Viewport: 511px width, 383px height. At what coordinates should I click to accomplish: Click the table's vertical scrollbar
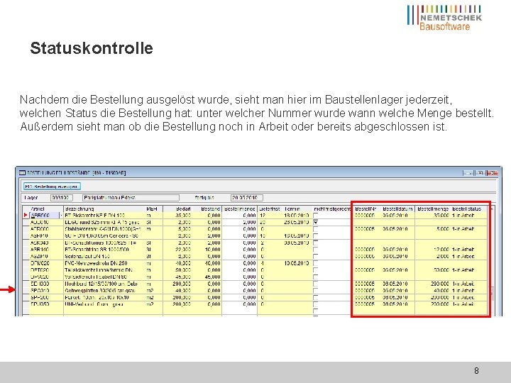pyautogui.click(x=493, y=260)
